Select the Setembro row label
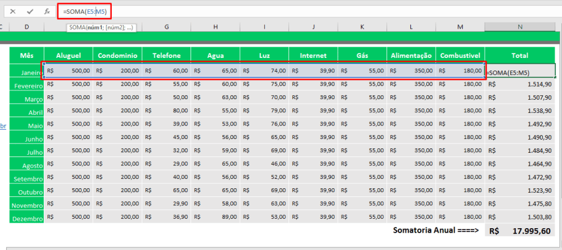 click(x=26, y=177)
